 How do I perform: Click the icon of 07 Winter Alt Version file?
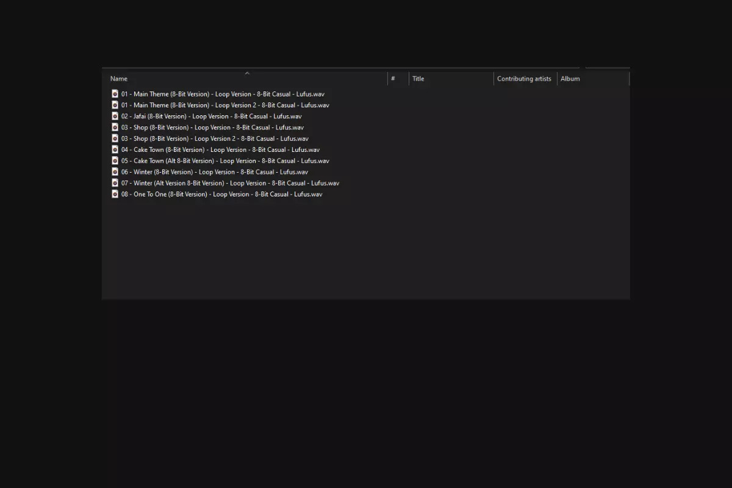[x=115, y=183]
